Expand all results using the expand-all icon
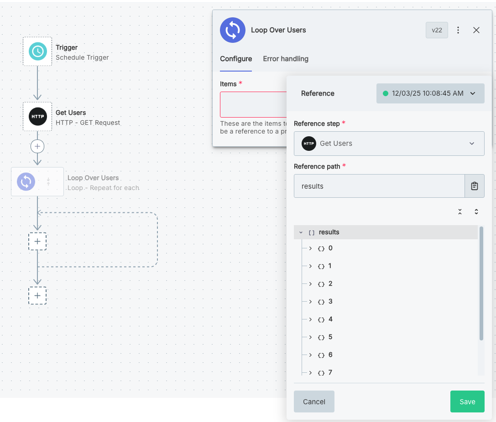496x422 pixels. tap(476, 211)
